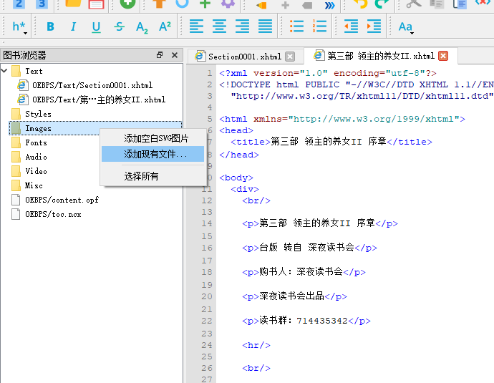Decrease paragraph indent
Screen dimensions: 494x383
coord(351,26)
